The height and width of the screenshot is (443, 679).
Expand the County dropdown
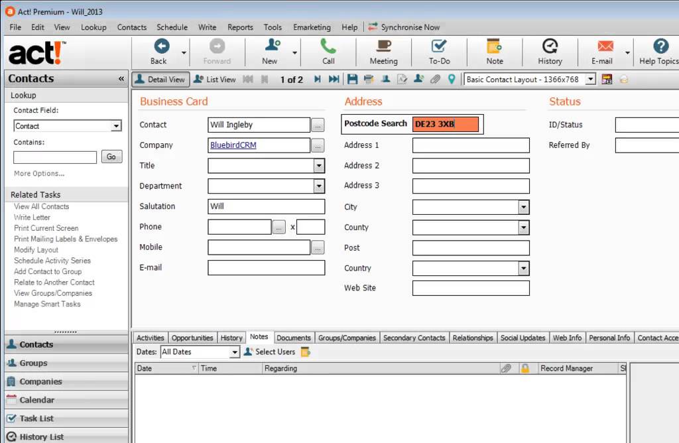click(524, 227)
